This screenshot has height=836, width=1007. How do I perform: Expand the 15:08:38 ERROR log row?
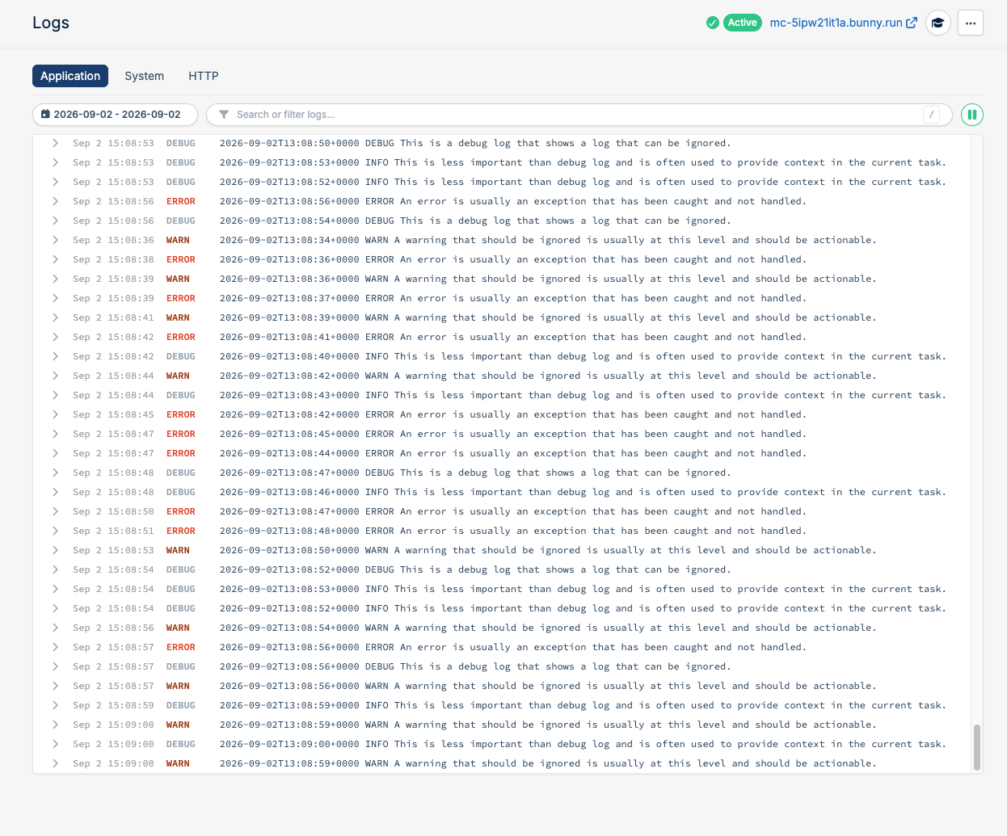[55, 259]
